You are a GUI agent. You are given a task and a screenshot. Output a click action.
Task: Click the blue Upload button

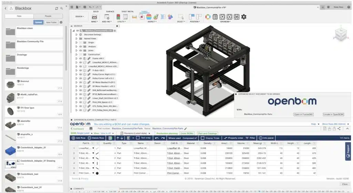[x=38, y=22]
